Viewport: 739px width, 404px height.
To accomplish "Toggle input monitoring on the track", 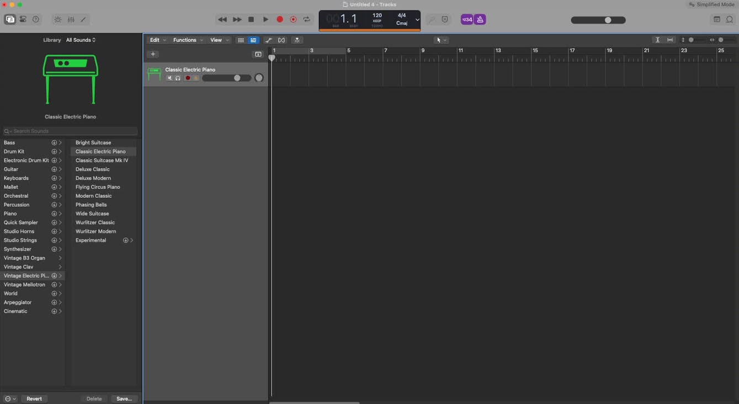I will [196, 78].
